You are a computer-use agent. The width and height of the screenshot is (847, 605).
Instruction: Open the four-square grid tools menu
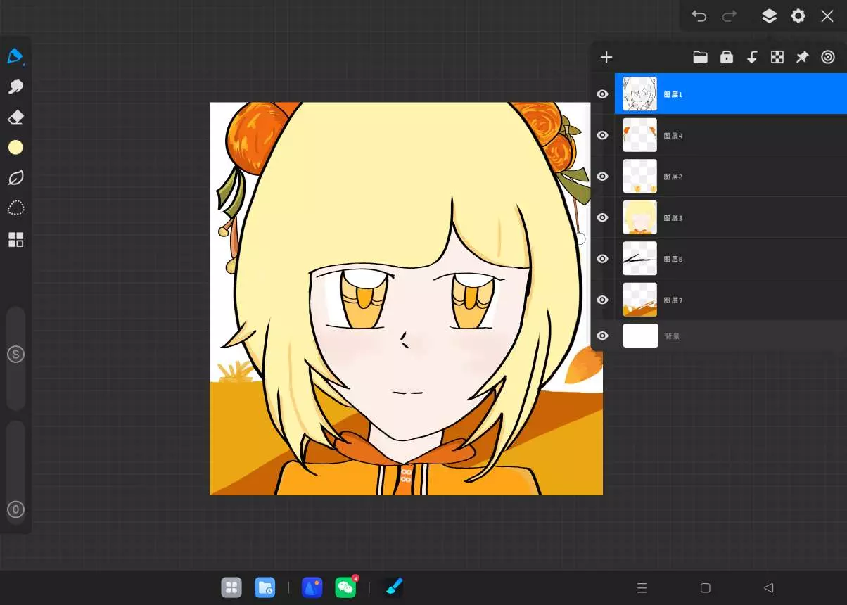point(15,240)
